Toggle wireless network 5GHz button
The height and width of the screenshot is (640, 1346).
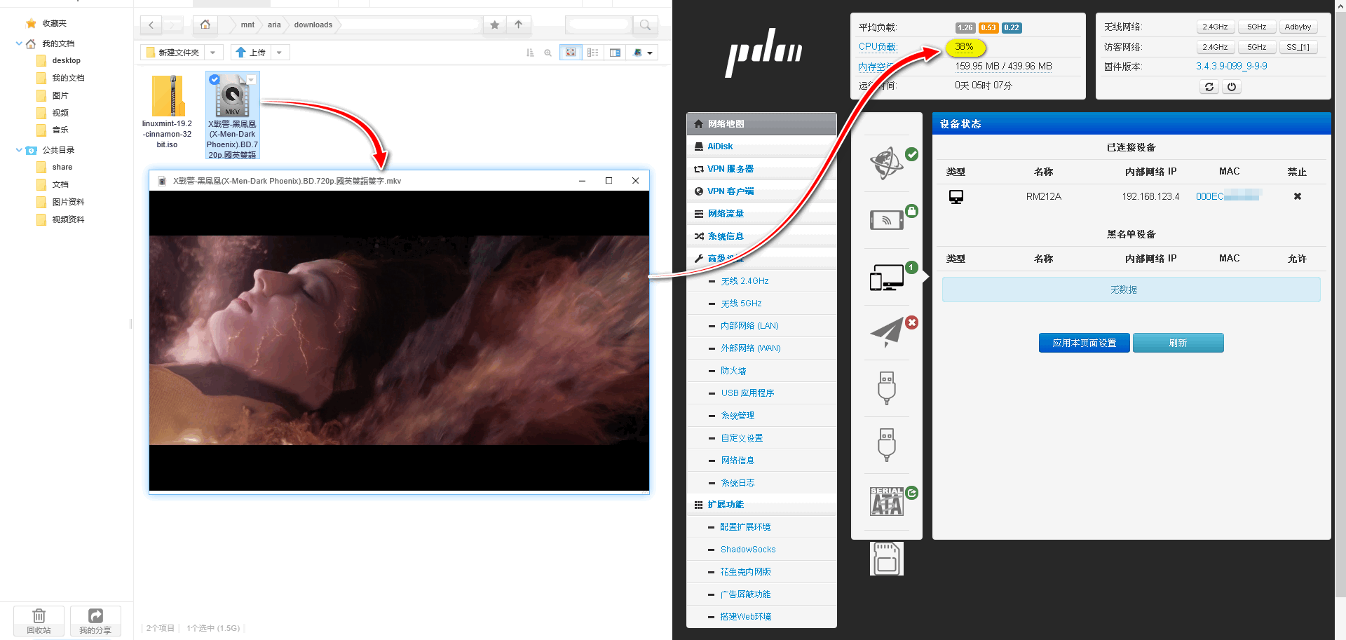tap(1256, 27)
